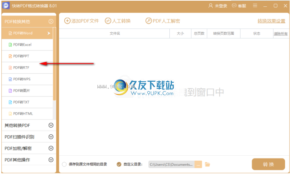Select PDF转Word menu item
Image resolution: width=290 pixels, height=175 pixels.
coord(27,33)
